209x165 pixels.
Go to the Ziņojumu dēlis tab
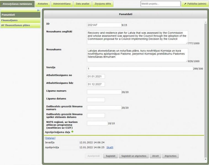103,4
